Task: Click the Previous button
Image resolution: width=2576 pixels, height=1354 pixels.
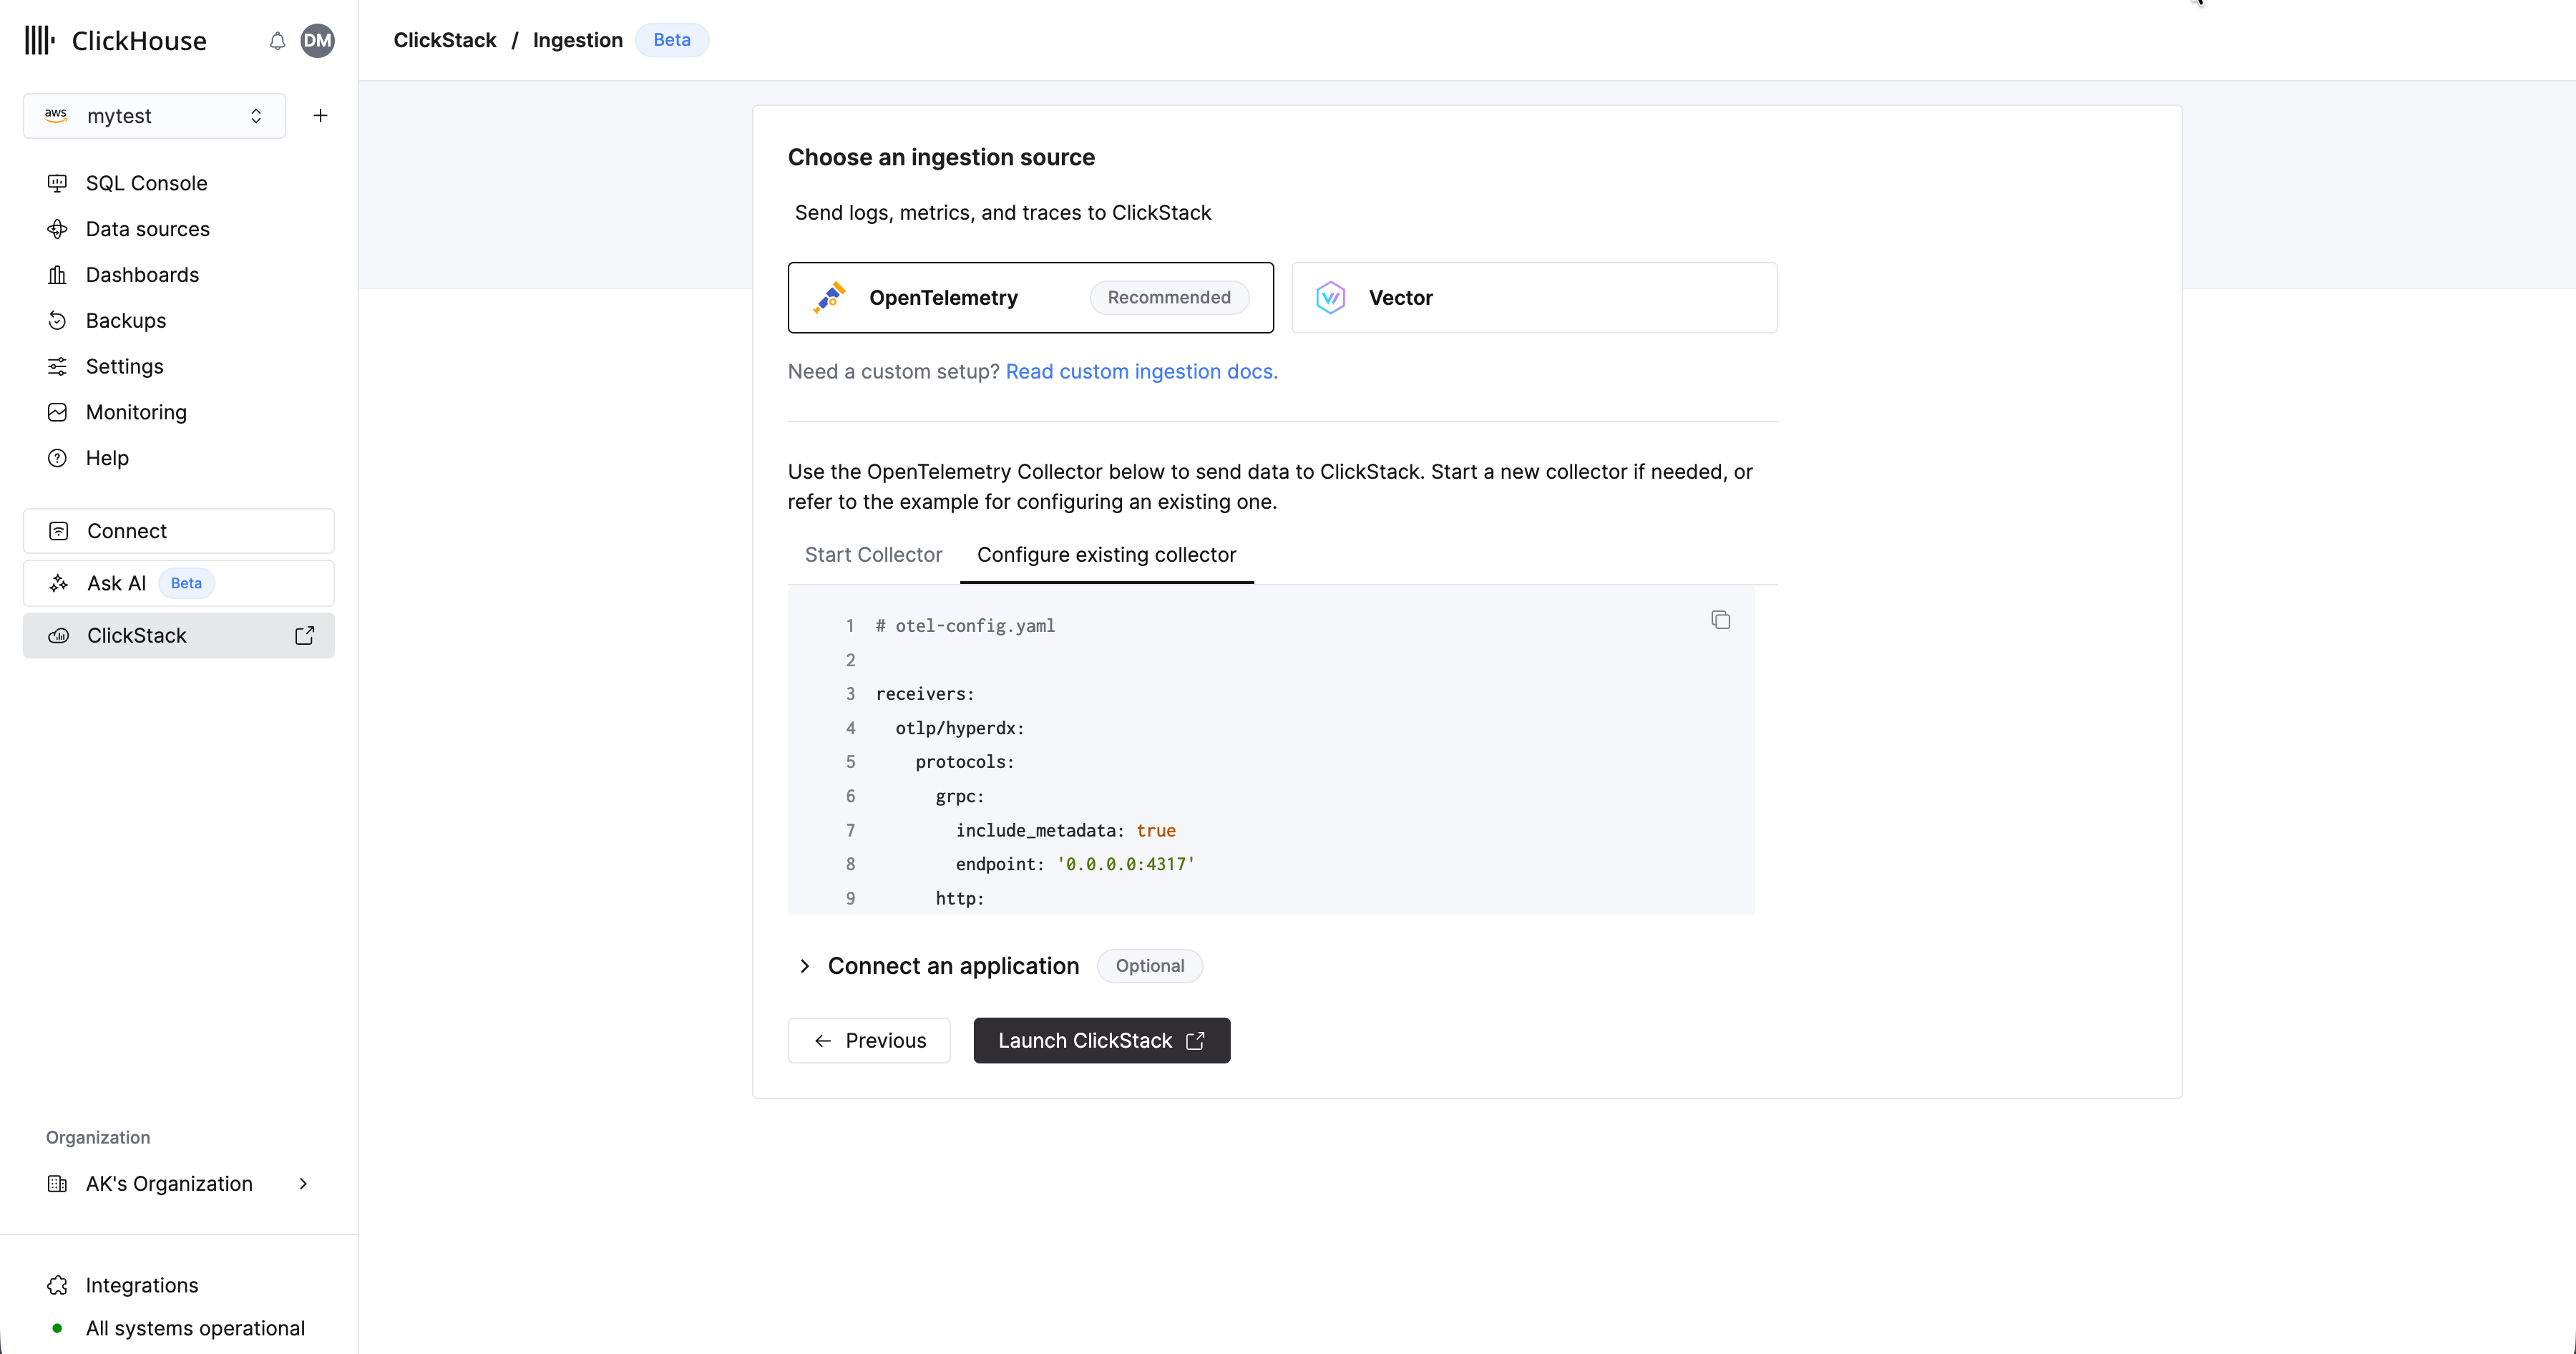Action: tap(868, 1041)
